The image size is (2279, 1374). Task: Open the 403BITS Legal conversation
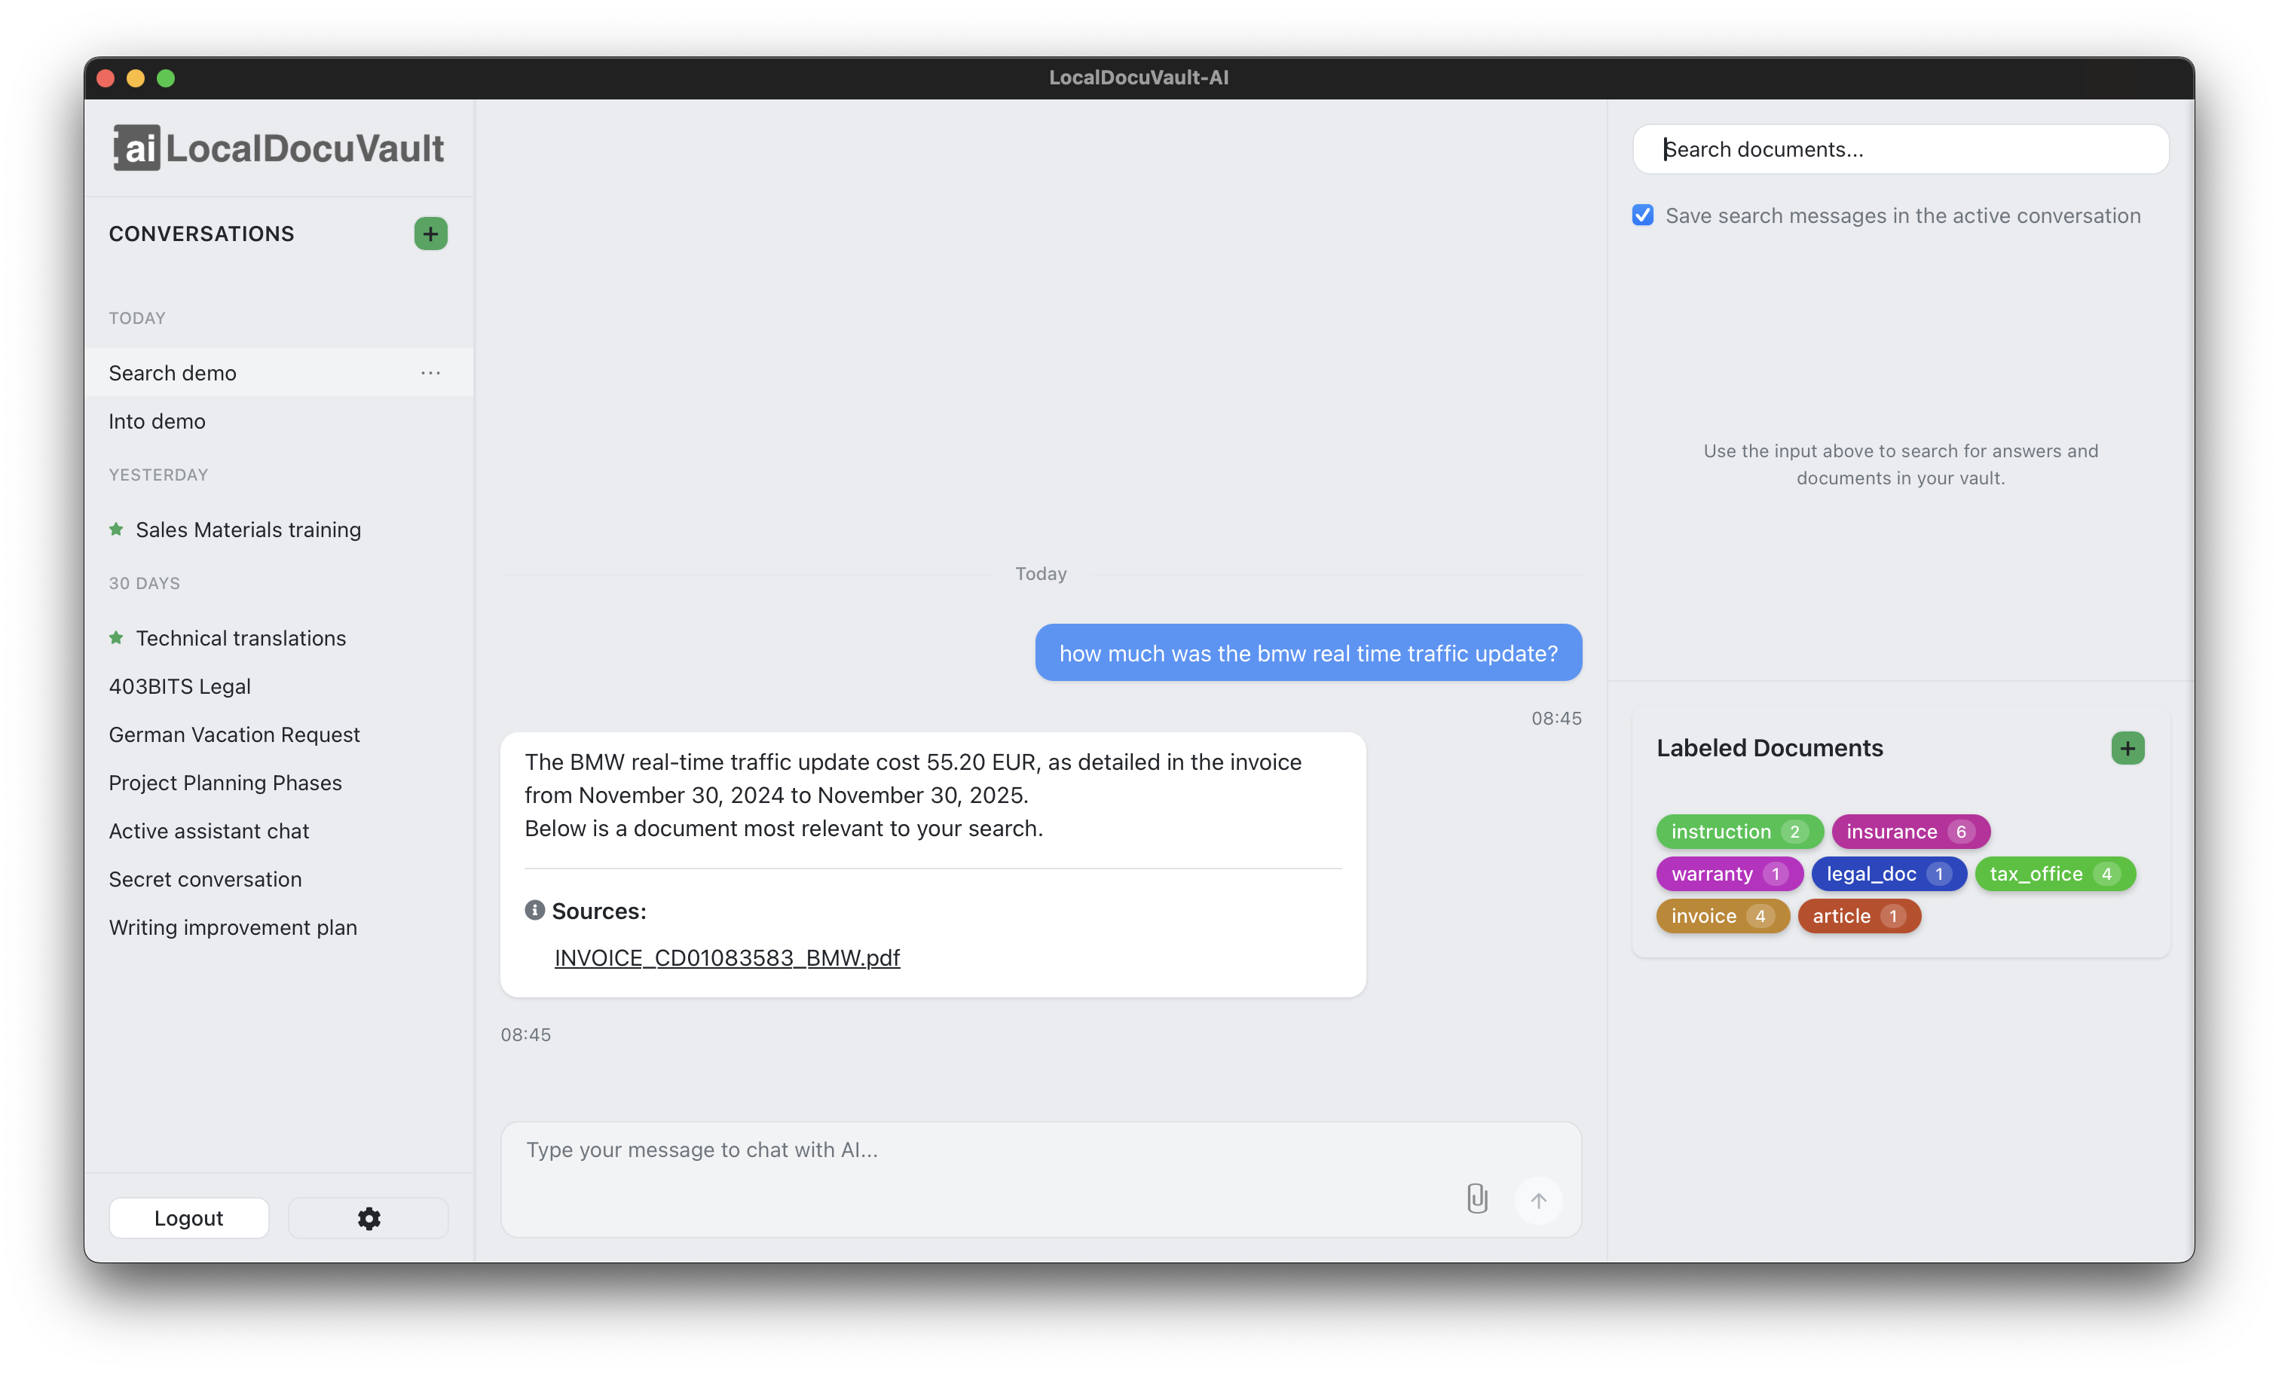click(278, 686)
